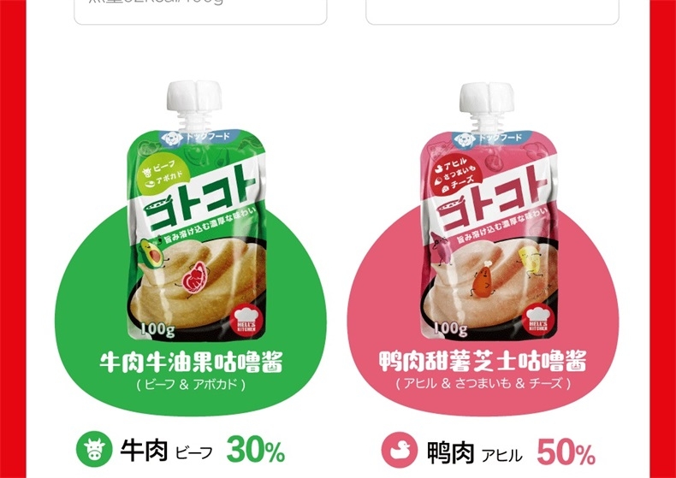
Task: Click the Hell's Kitchen badge on the green pouch
Action: pyautogui.click(x=247, y=321)
